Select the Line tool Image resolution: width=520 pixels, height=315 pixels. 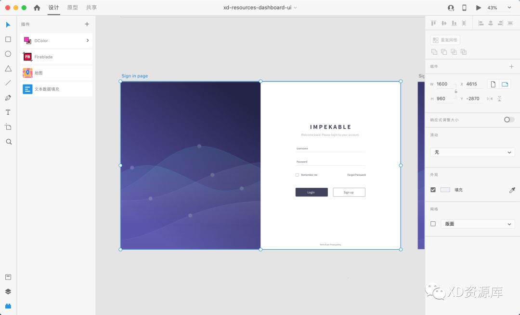coord(8,83)
